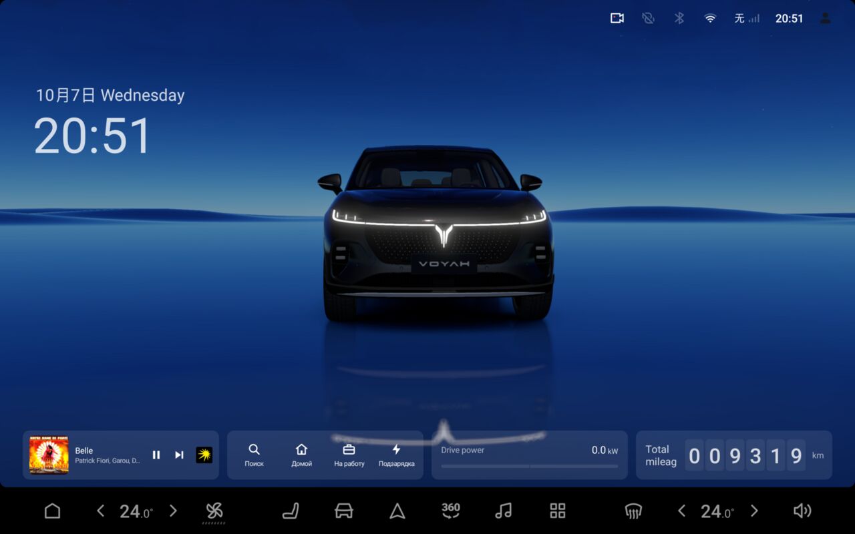Decrease temperature beside the fan icon
This screenshot has height=534, width=855.
coord(101,511)
